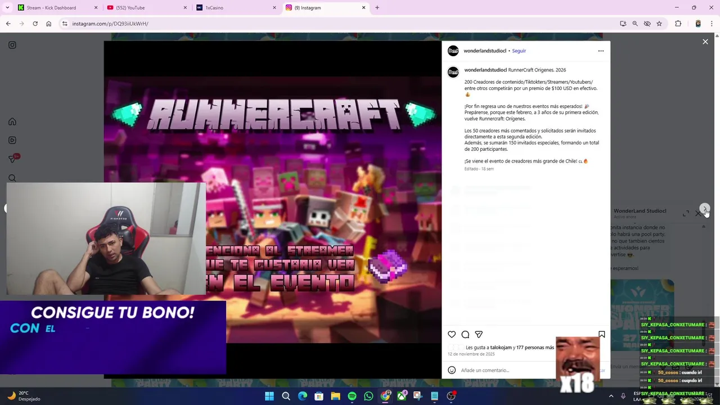Show hidden system tray icons
The width and height of the screenshot is (720, 405).
click(x=611, y=396)
